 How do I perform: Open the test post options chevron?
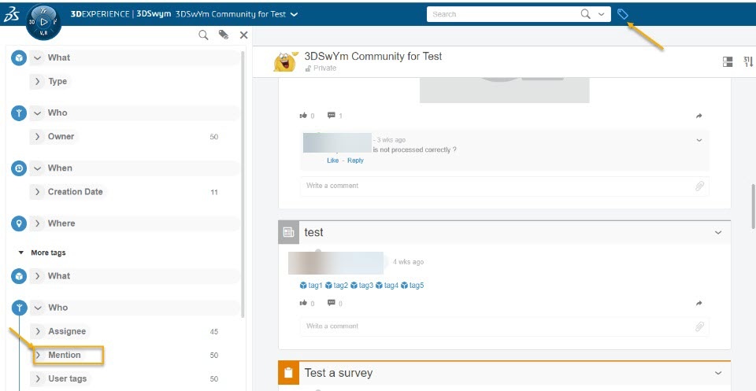pos(718,233)
